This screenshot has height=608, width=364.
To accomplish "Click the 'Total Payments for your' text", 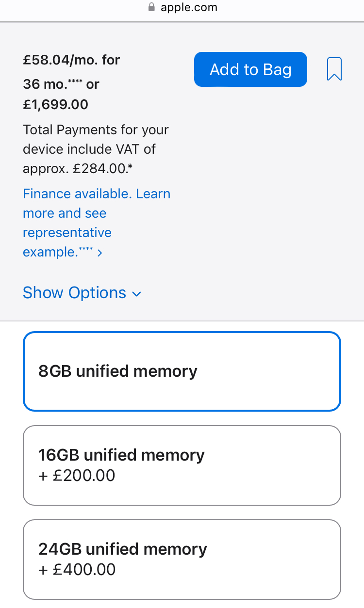I will (96, 130).
